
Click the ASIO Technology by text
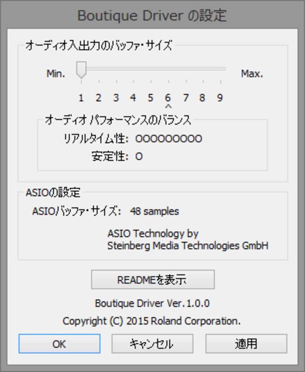(x=153, y=234)
